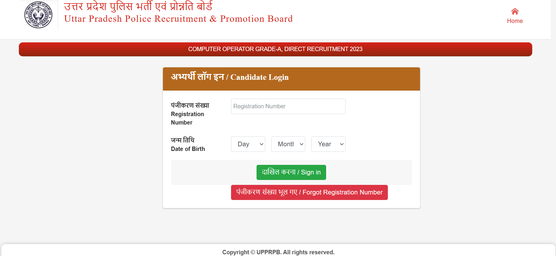The width and height of the screenshot is (556, 256).
Task: Click the red Home house icon
Action: pyautogui.click(x=515, y=11)
